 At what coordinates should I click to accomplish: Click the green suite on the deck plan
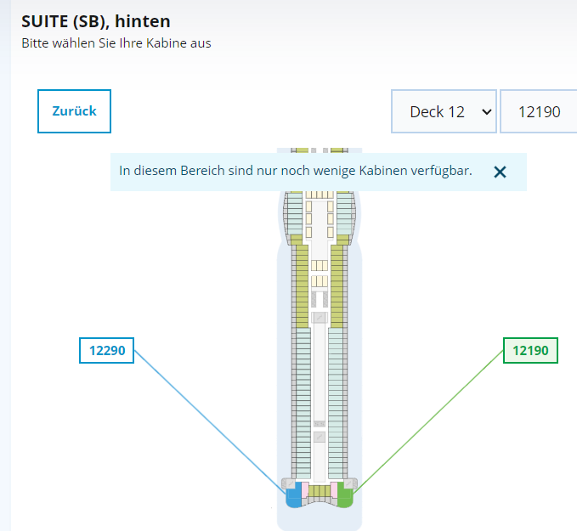(x=344, y=496)
